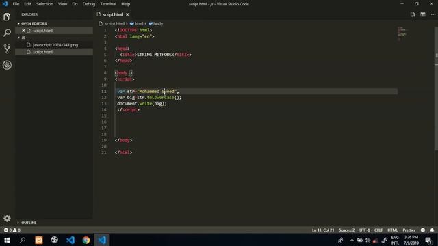Show hidden system tray icons

tap(352, 240)
